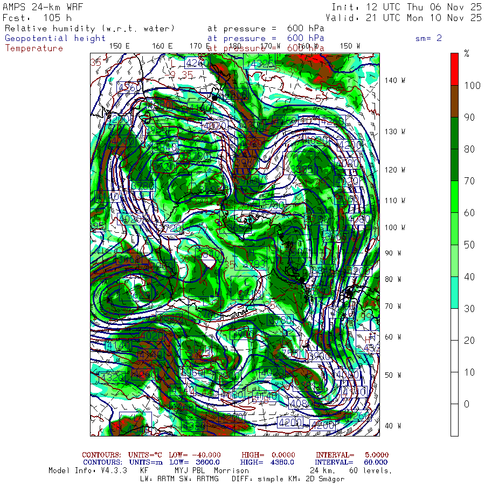Click the 'DIFF: simple' text
485x485 pixels.
pyautogui.click(x=259, y=479)
